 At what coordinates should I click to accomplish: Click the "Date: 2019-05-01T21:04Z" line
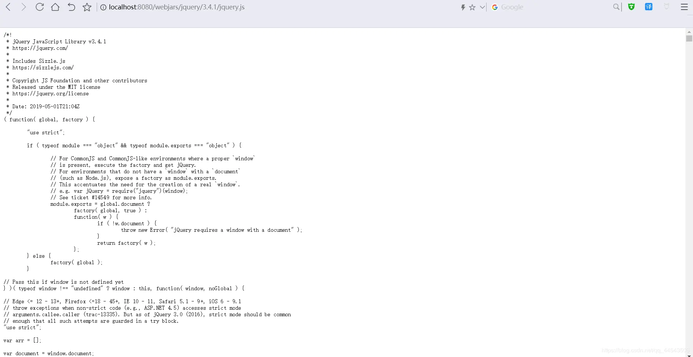tap(46, 106)
